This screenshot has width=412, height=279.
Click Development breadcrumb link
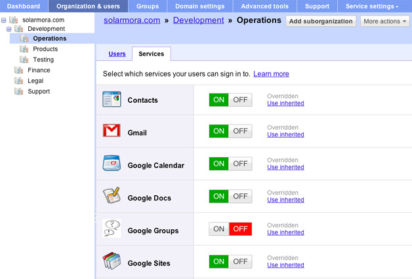[x=198, y=20]
